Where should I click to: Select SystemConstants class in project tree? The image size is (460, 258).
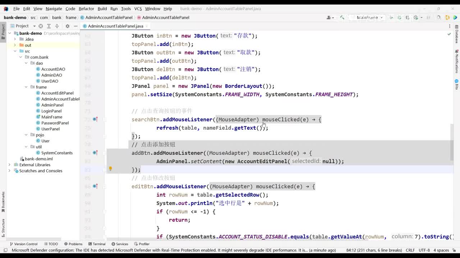tap(57, 153)
